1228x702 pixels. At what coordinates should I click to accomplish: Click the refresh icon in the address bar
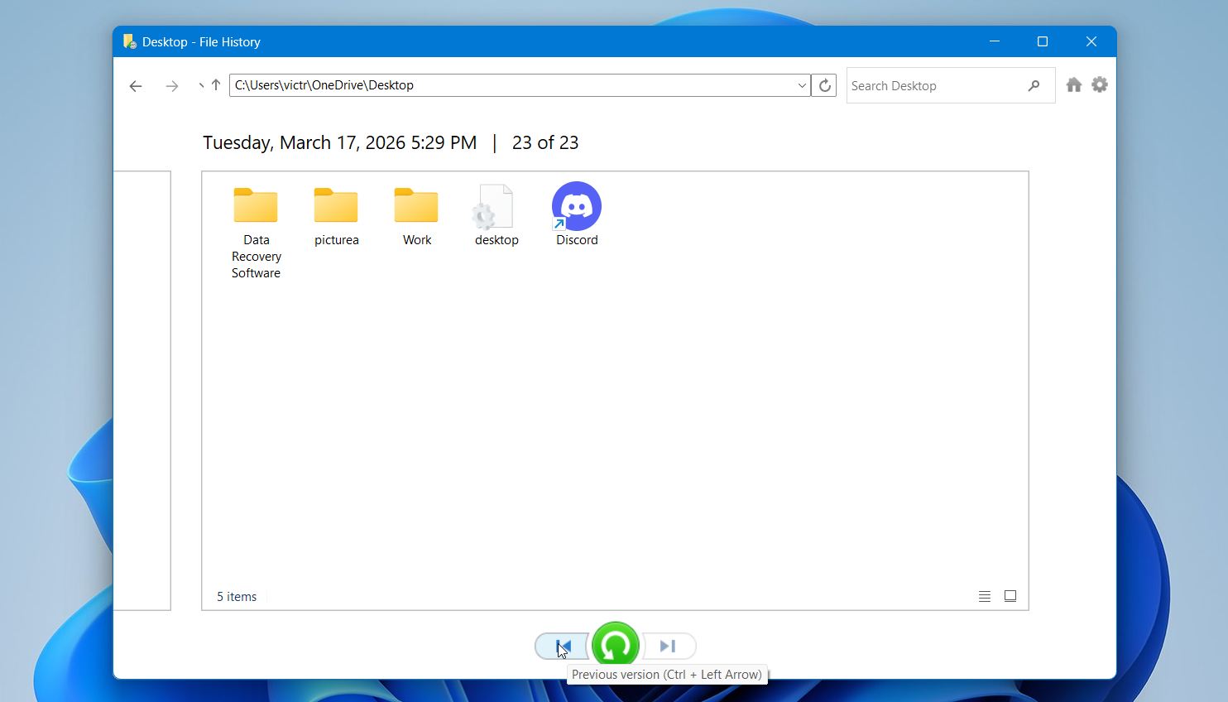coord(823,84)
